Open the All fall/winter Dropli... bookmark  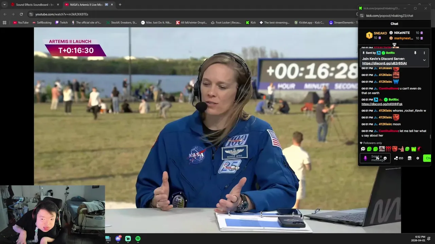(191, 23)
